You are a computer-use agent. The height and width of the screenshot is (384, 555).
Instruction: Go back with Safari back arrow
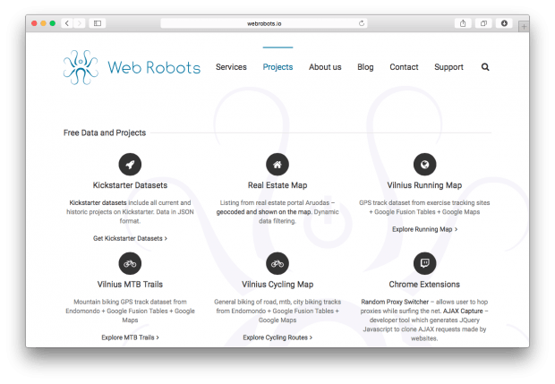(67, 22)
